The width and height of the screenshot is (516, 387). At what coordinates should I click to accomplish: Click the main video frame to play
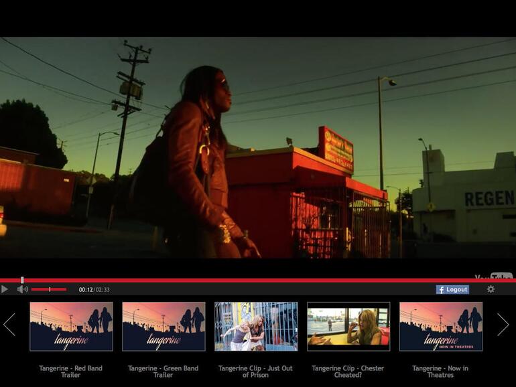258,147
